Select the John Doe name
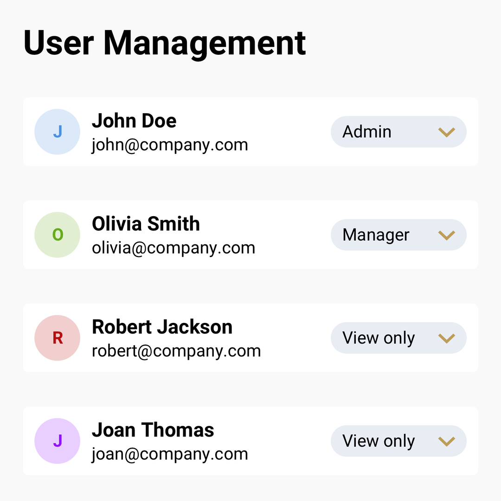 tap(134, 121)
